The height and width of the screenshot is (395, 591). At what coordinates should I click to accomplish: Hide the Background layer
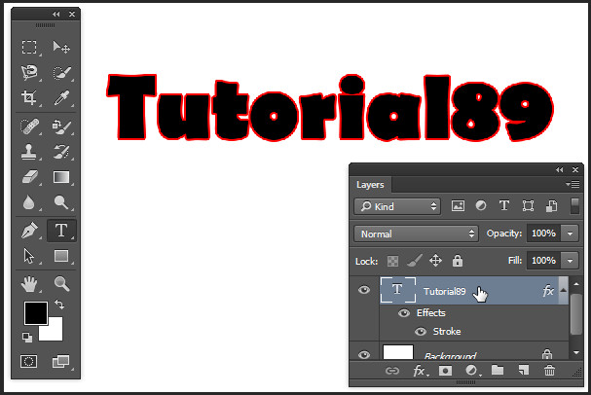[364, 355]
